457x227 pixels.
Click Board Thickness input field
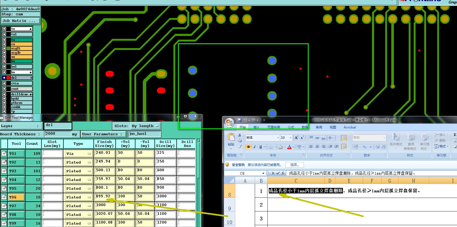pos(58,134)
